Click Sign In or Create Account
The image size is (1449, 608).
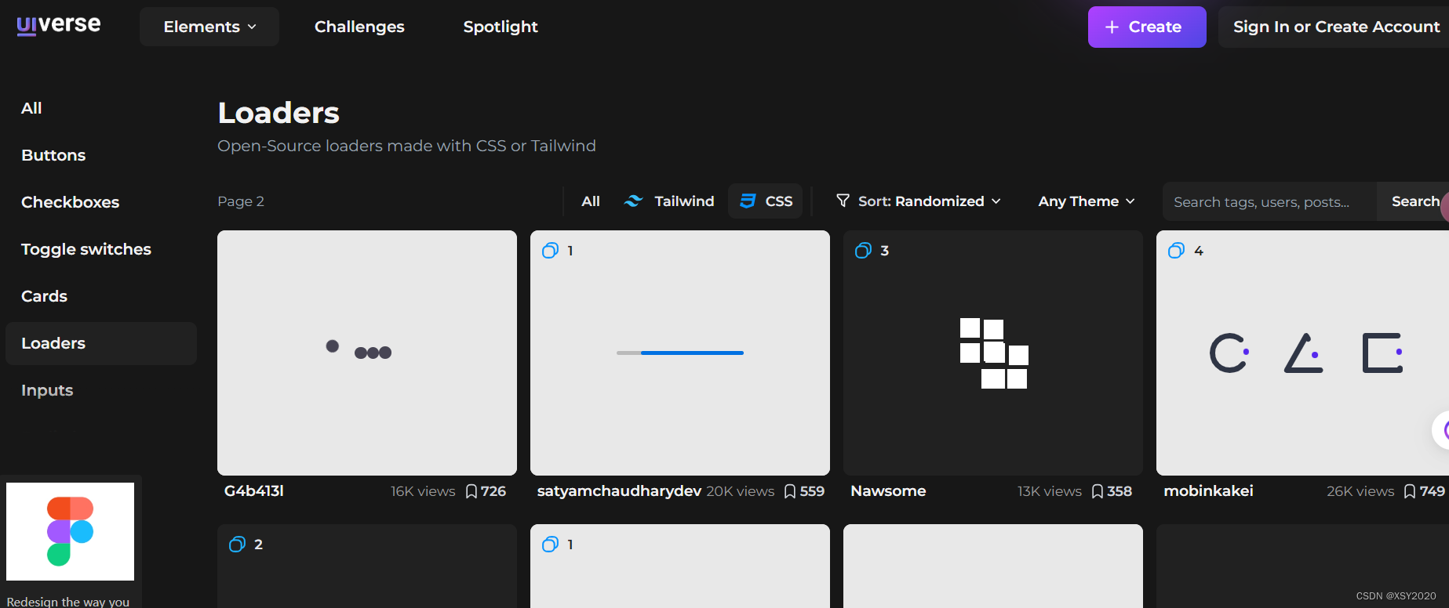tap(1336, 27)
